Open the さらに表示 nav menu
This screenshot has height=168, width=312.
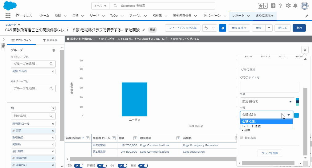pos(264,15)
